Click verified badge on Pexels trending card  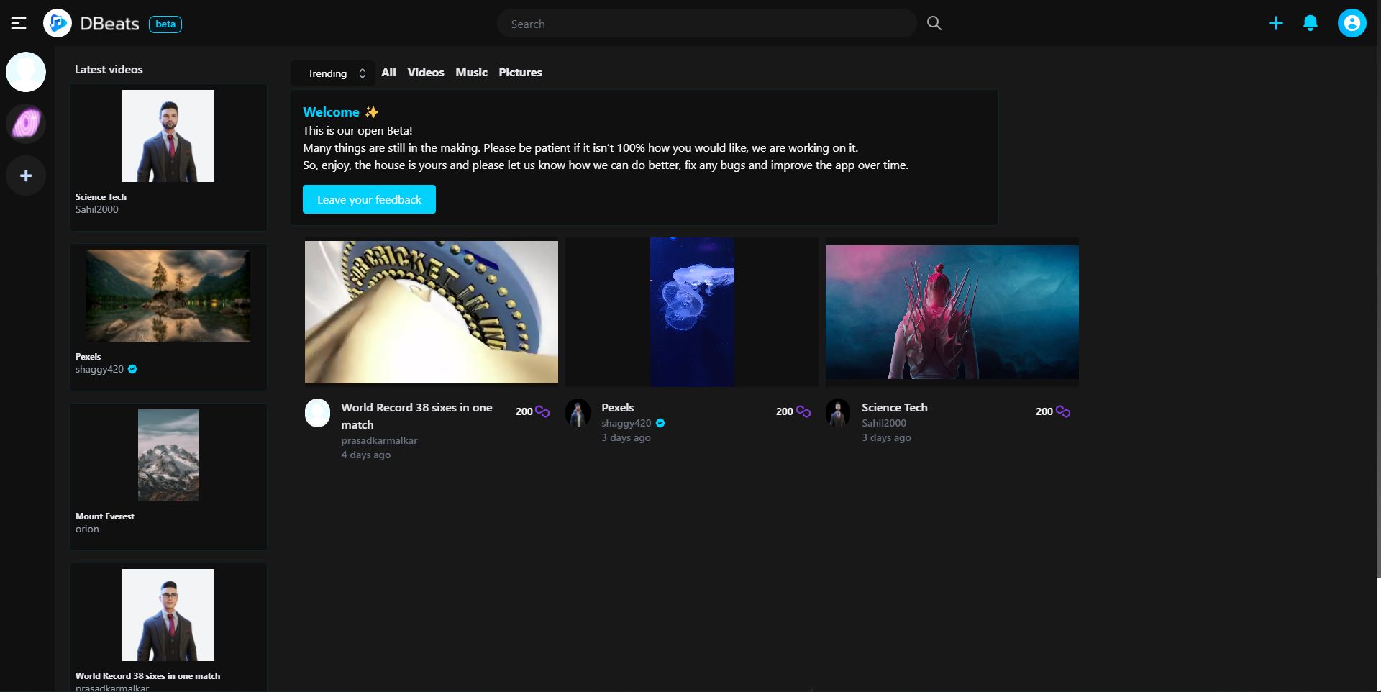[660, 423]
